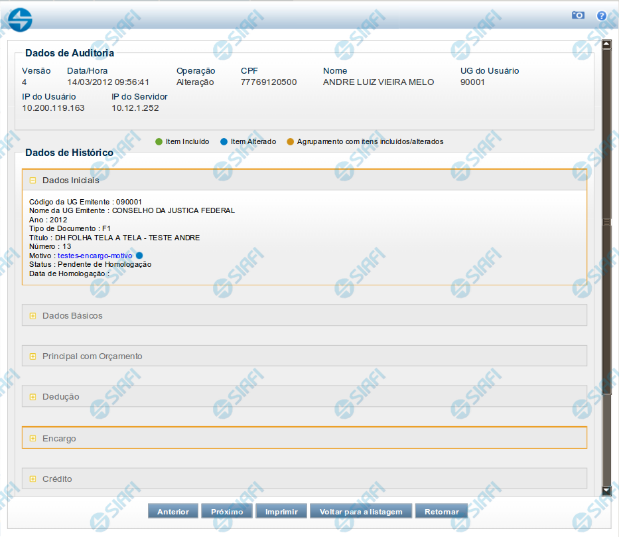Collapse the Dados Iniciais section
Viewport: 619px width, 537px height.
click(x=33, y=180)
